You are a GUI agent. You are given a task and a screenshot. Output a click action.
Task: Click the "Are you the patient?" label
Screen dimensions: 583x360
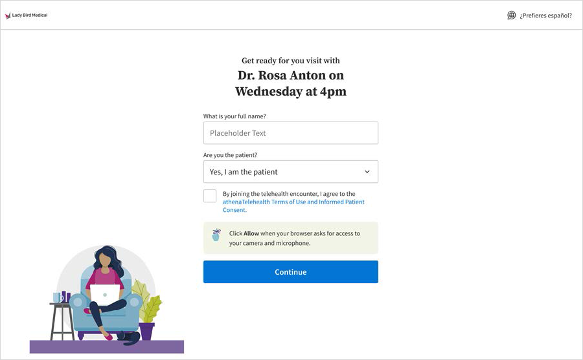pos(230,155)
